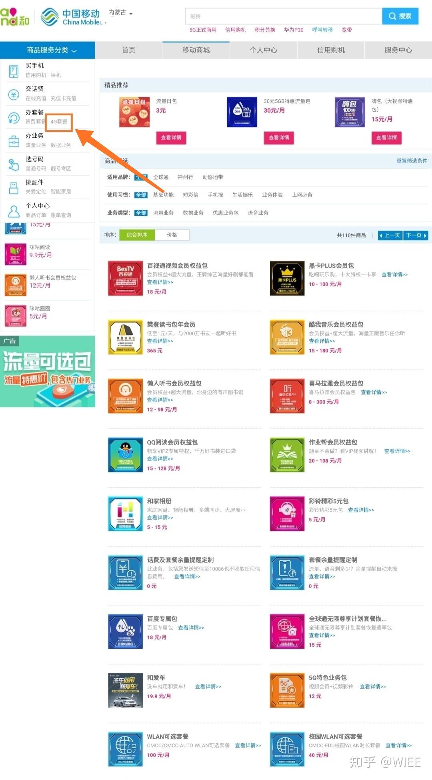Screen dimensions: 432x780
Task: Expand the 商品服务分类 category menu
Action: pos(48,50)
